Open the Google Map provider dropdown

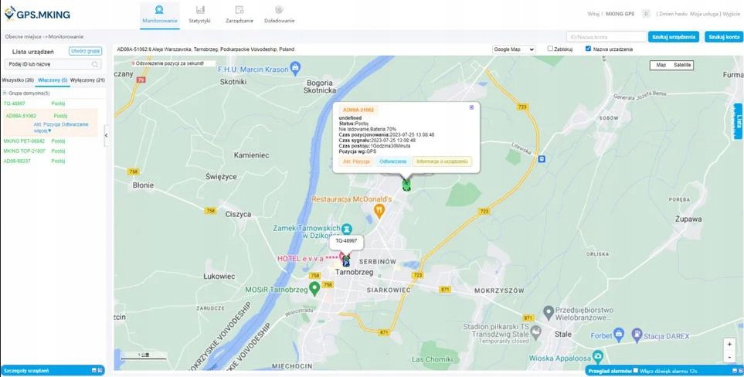pyautogui.click(x=513, y=49)
